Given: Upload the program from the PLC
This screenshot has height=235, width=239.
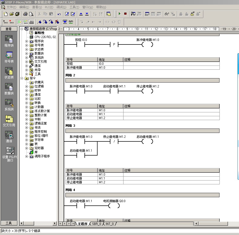Looking at the screenshot, I should [x=81, y=14].
